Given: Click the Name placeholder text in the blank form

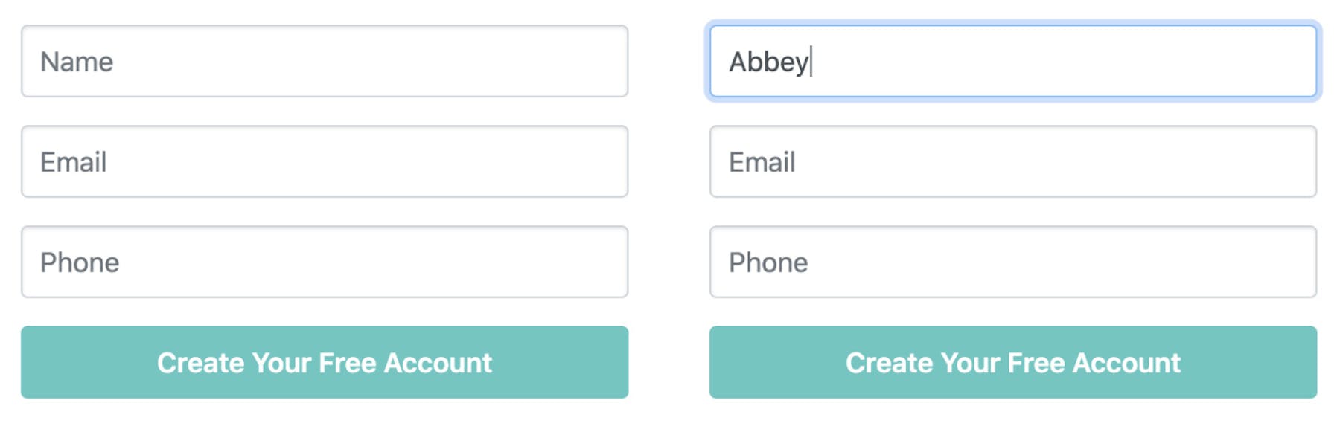Looking at the screenshot, I should 77,62.
